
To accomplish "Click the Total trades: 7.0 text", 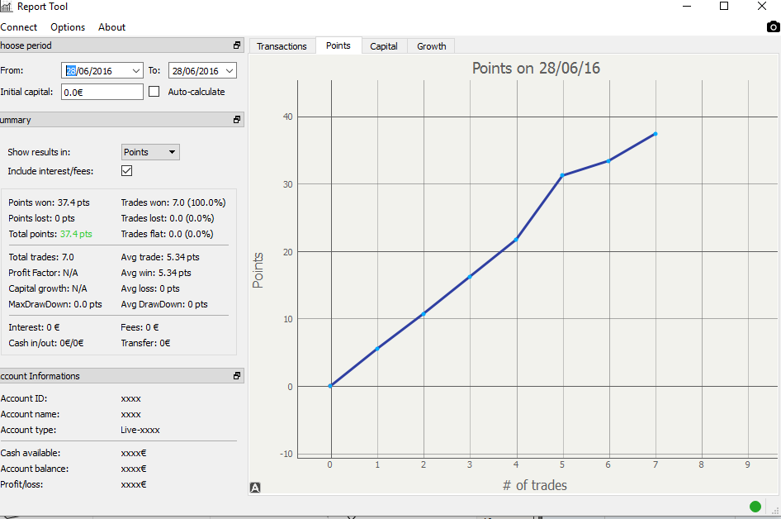I will pos(41,257).
